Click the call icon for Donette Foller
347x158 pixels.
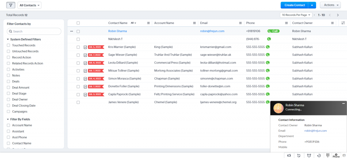tap(268, 86)
